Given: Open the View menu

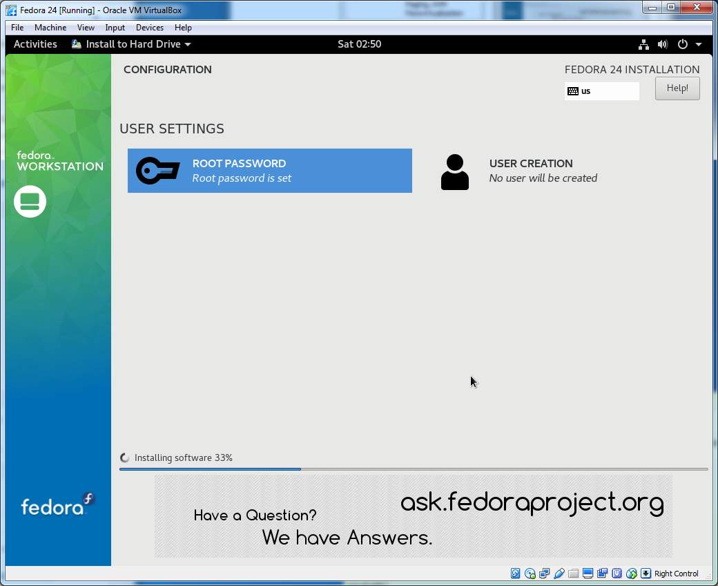Looking at the screenshot, I should (86, 28).
